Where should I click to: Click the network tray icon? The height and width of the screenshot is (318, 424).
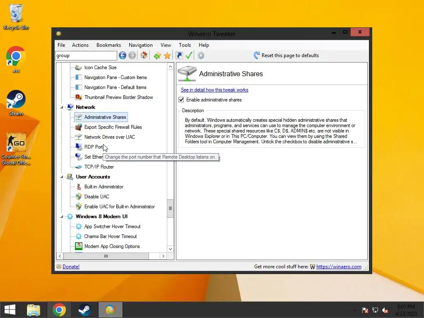click(x=375, y=310)
